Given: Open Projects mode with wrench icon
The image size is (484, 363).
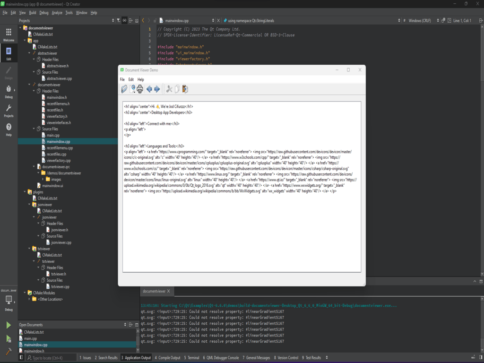Looking at the screenshot, I should [9, 111].
